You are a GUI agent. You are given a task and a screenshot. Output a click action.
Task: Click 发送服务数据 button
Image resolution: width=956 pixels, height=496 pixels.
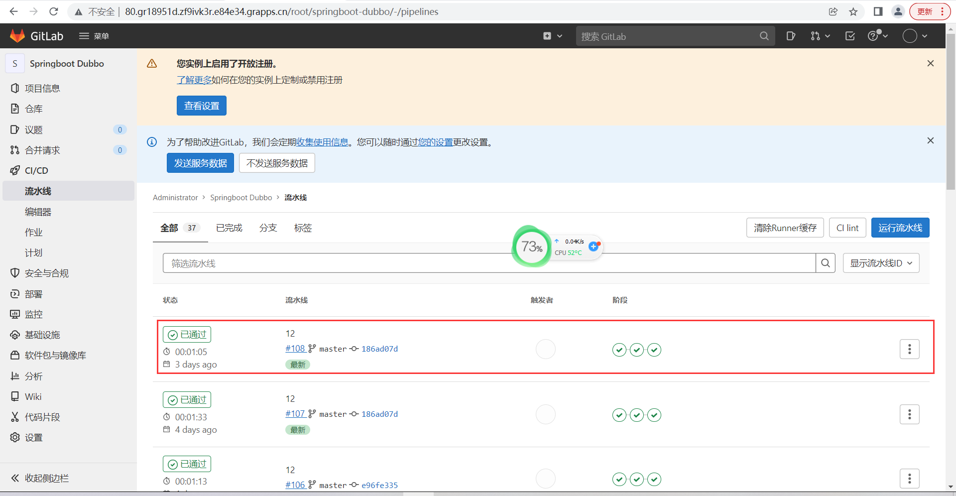tap(200, 163)
